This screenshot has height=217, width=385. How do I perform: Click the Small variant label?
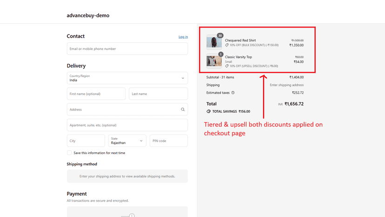[x=228, y=62]
